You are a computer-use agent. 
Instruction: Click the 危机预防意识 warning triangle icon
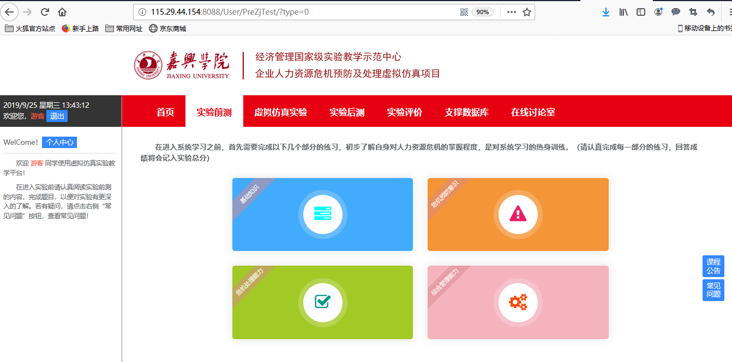tap(518, 214)
